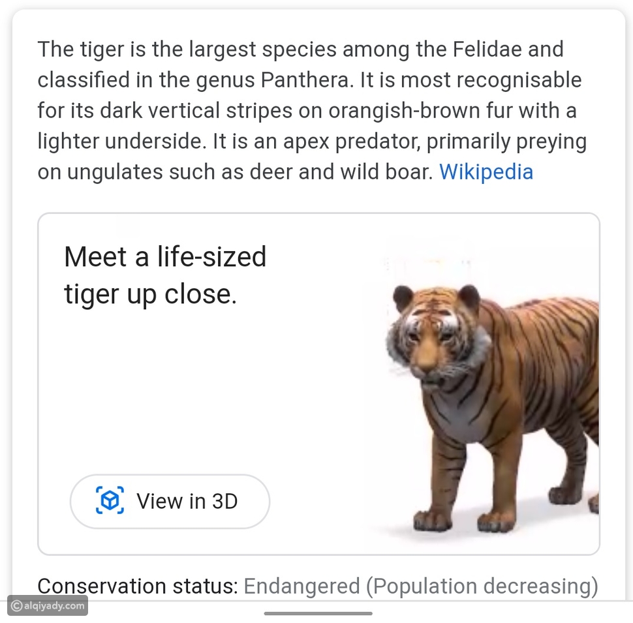Open the Wikipedia source link
This screenshot has height=623, width=633.
pyautogui.click(x=486, y=172)
